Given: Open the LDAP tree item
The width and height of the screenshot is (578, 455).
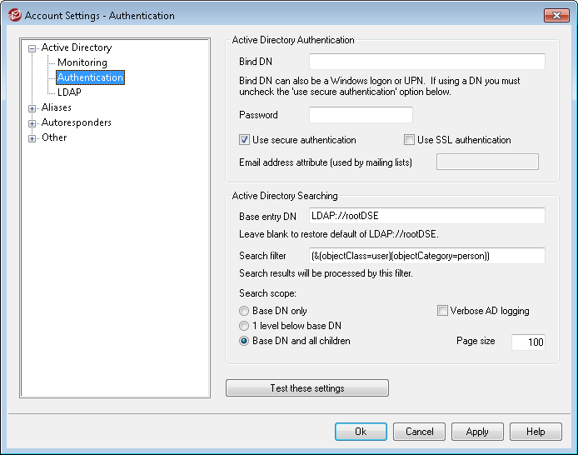Looking at the screenshot, I should pyautogui.click(x=69, y=92).
